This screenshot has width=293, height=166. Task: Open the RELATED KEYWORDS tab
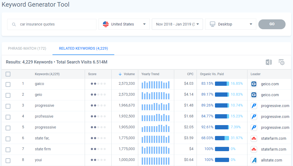83,48
